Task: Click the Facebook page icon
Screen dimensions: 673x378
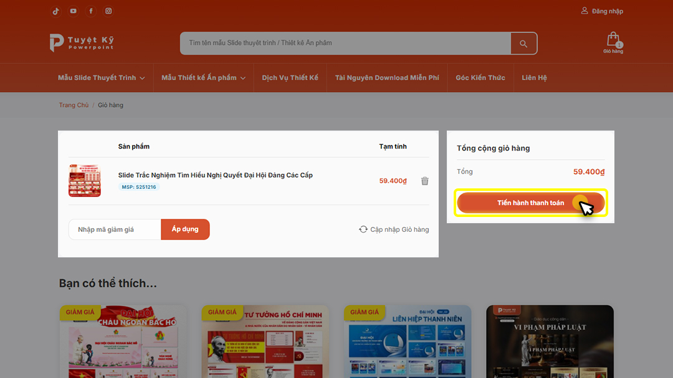Action: point(91,11)
